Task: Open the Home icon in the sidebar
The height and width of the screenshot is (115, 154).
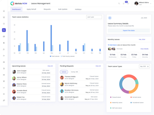Action: click(4, 11)
